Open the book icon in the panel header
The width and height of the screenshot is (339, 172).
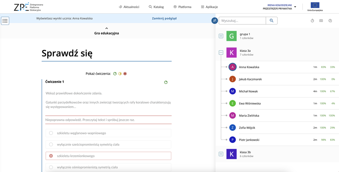tap(321, 21)
